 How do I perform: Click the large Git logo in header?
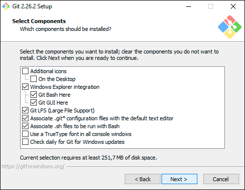coord(230,27)
